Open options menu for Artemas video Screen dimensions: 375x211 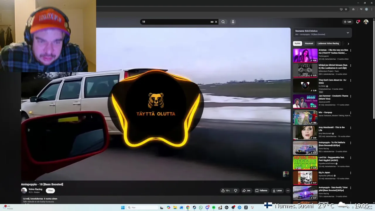click(x=350, y=50)
